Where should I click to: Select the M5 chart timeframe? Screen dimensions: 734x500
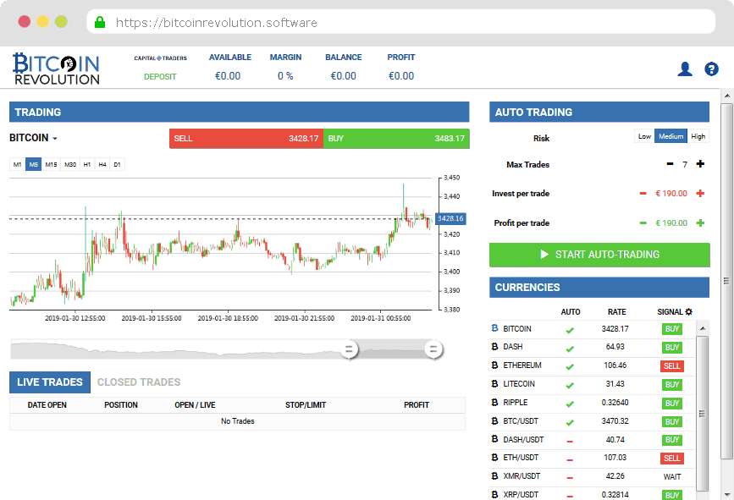click(33, 164)
